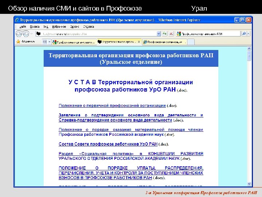This screenshot has height=197, width=262.
Task: Switch to third tab with IE icon
Action: 164,42
